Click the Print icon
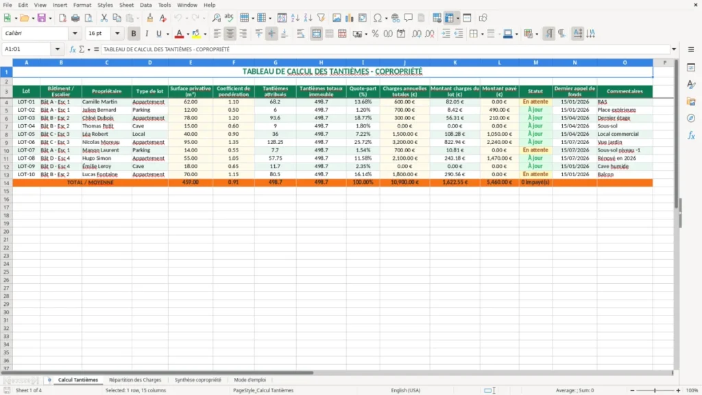The image size is (702, 395). (x=75, y=18)
